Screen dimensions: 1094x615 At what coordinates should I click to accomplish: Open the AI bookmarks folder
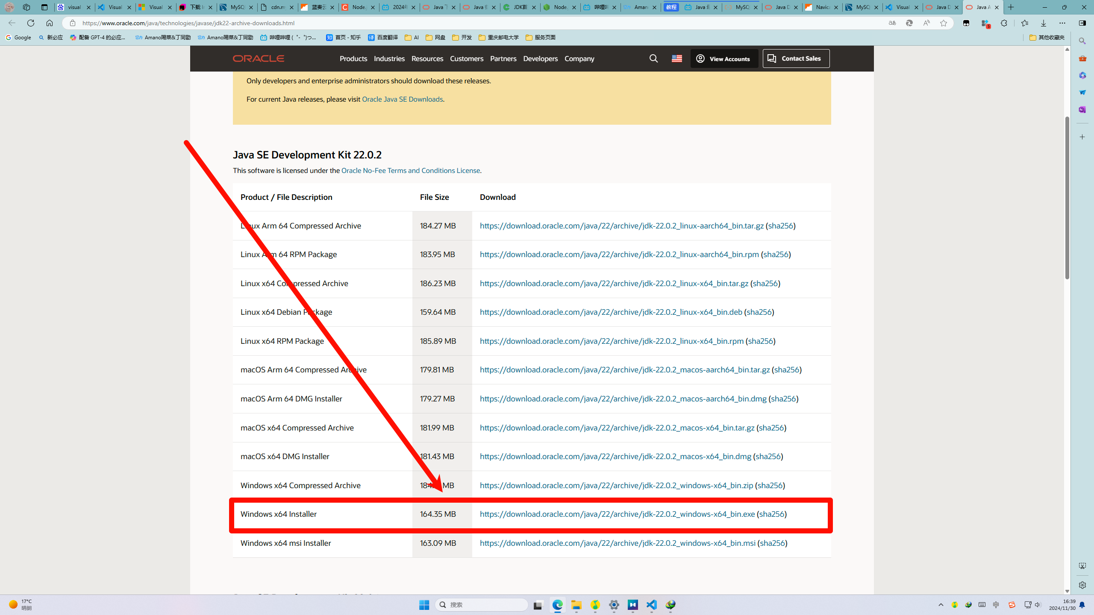coord(412,38)
